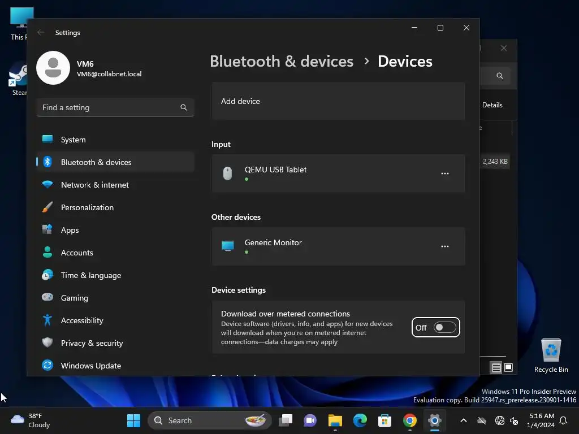The width and height of the screenshot is (579, 434).
Task: Open File Explorer from taskbar
Action: pos(335,420)
